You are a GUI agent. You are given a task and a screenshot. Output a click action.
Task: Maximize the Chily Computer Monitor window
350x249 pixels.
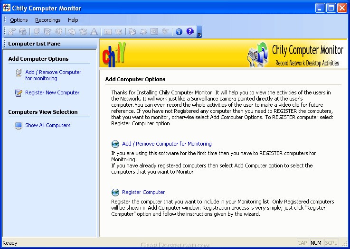pos(331,8)
